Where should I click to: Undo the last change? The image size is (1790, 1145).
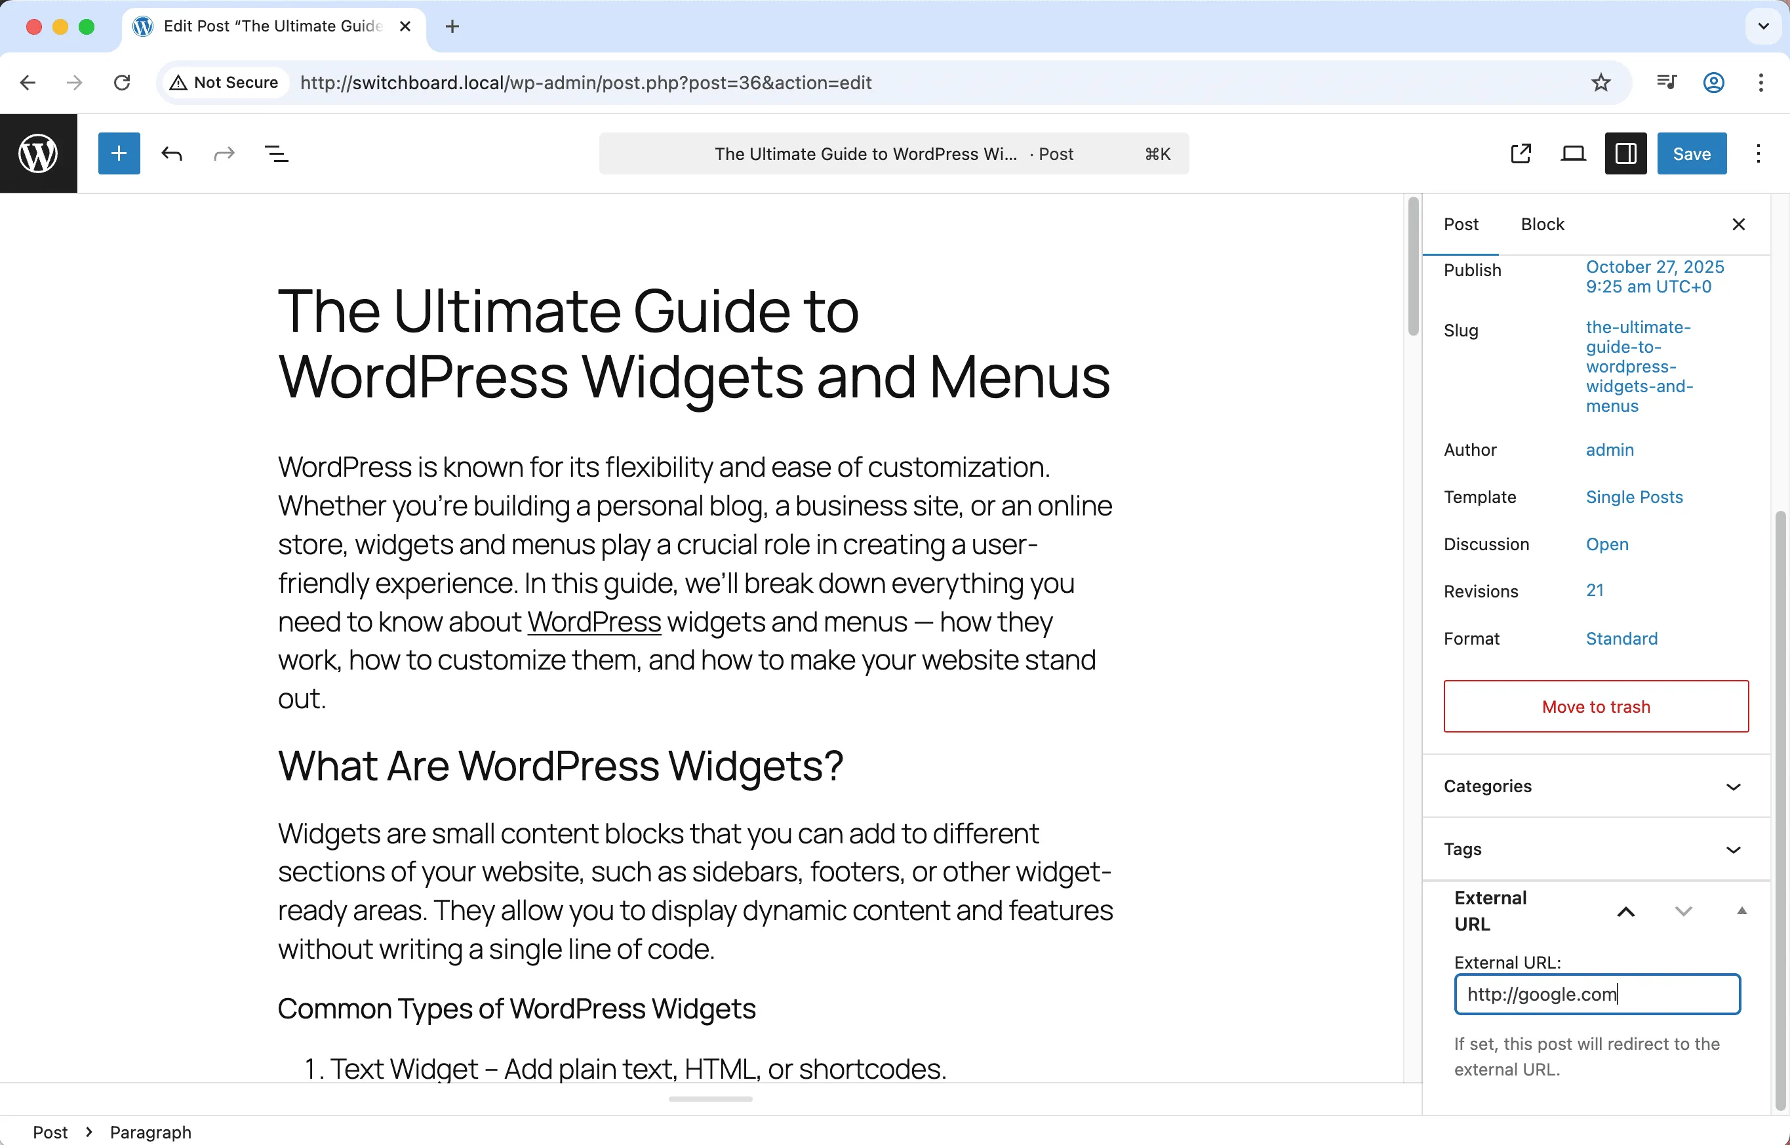pos(172,153)
